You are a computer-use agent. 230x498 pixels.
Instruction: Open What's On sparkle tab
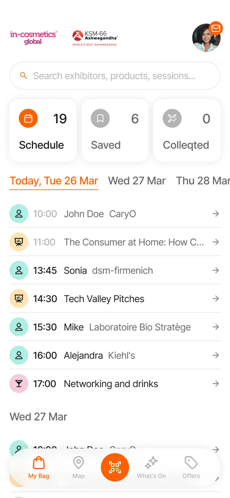click(x=151, y=467)
